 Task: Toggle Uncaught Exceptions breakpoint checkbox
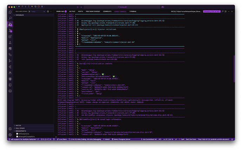click(17, 136)
